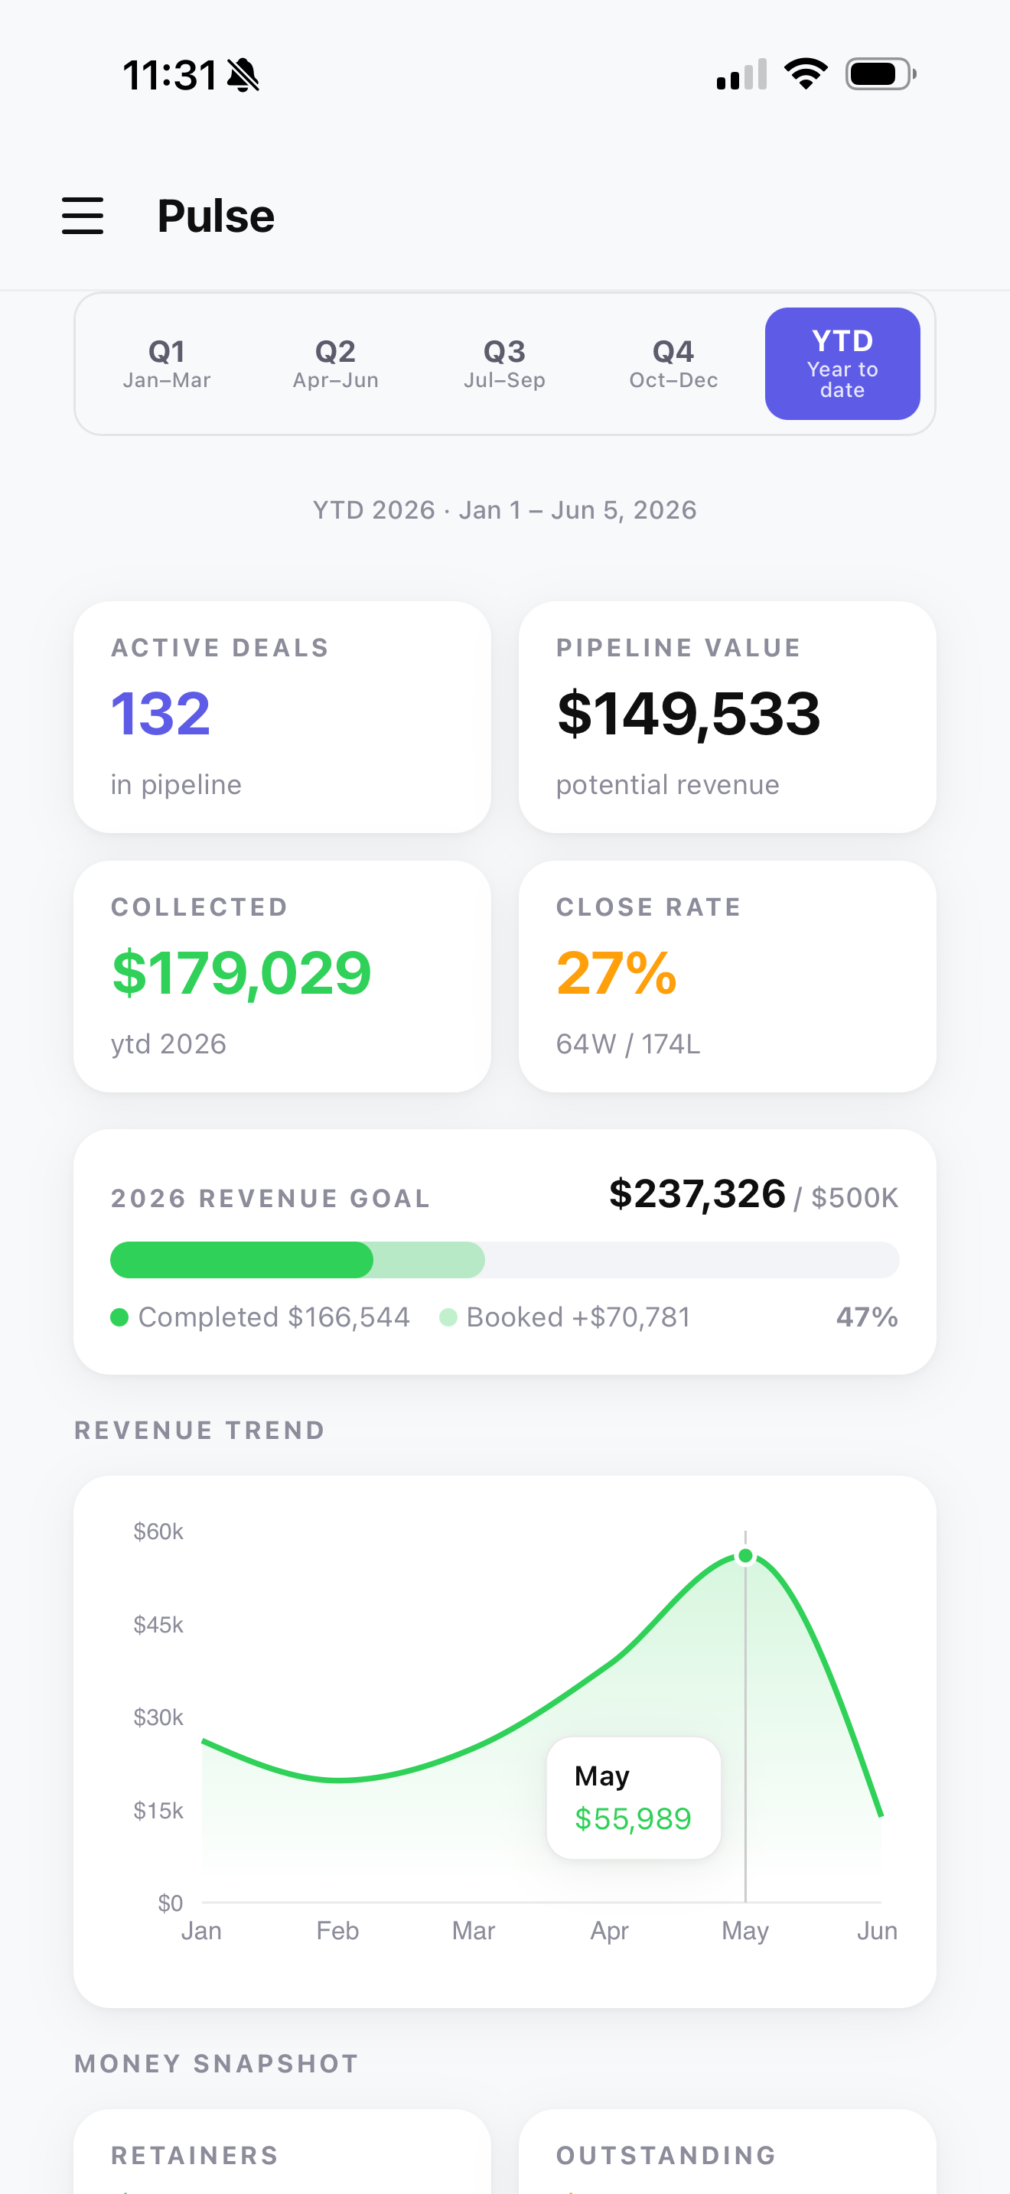
Task: Tap the 11:31 clock in status bar
Action: pos(169,75)
